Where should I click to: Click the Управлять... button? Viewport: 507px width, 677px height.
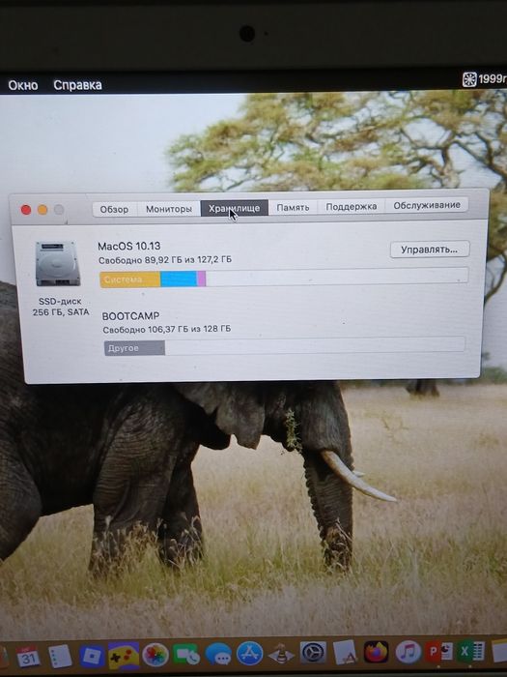pos(430,250)
